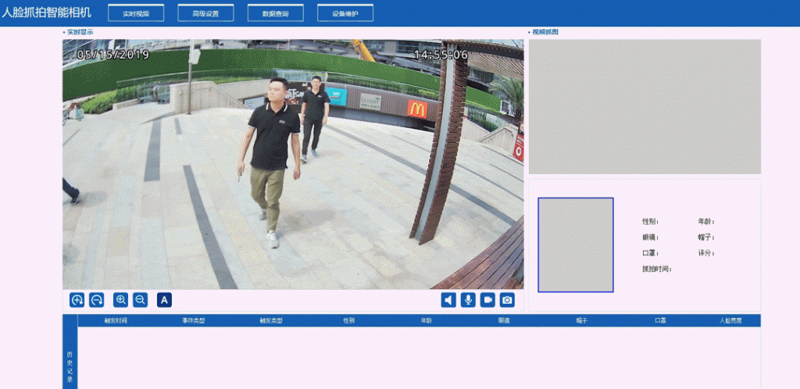Click the 'A' auto-focus icon
800x389 pixels.
click(x=164, y=299)
